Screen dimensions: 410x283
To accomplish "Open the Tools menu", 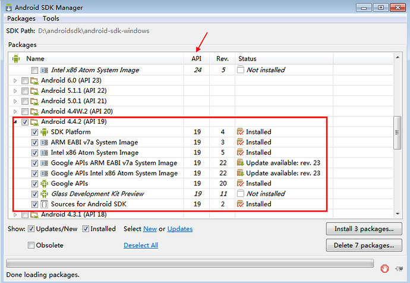I will pos(51,18).
